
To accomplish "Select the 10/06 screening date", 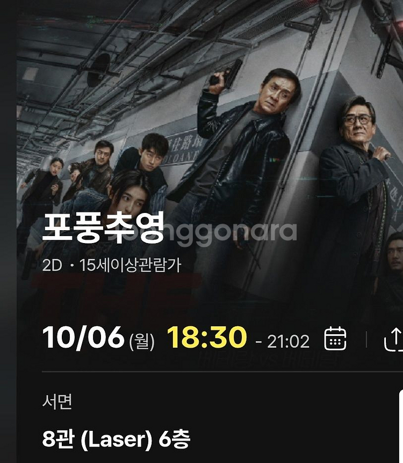I will 83,337.
